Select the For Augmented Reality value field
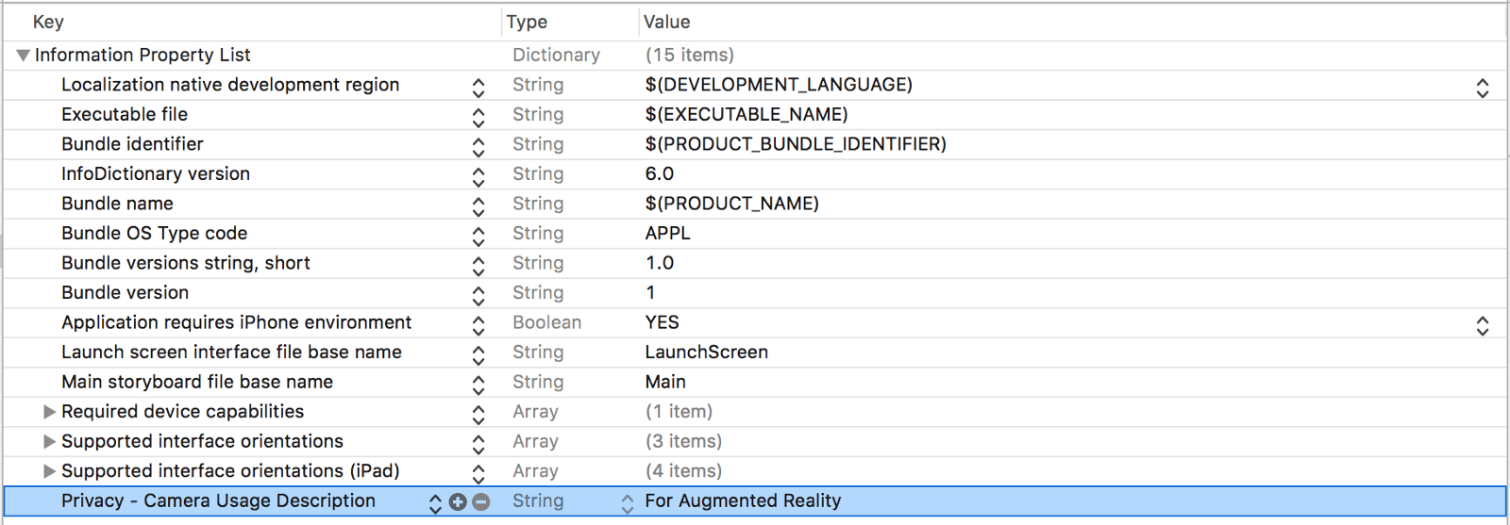The image size is (1510, 525). click(x=743, y=501)
